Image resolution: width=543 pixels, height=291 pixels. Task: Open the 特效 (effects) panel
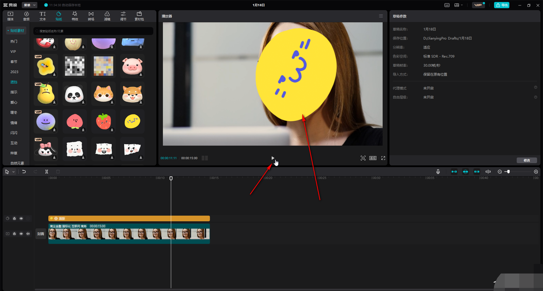point(75,16)
